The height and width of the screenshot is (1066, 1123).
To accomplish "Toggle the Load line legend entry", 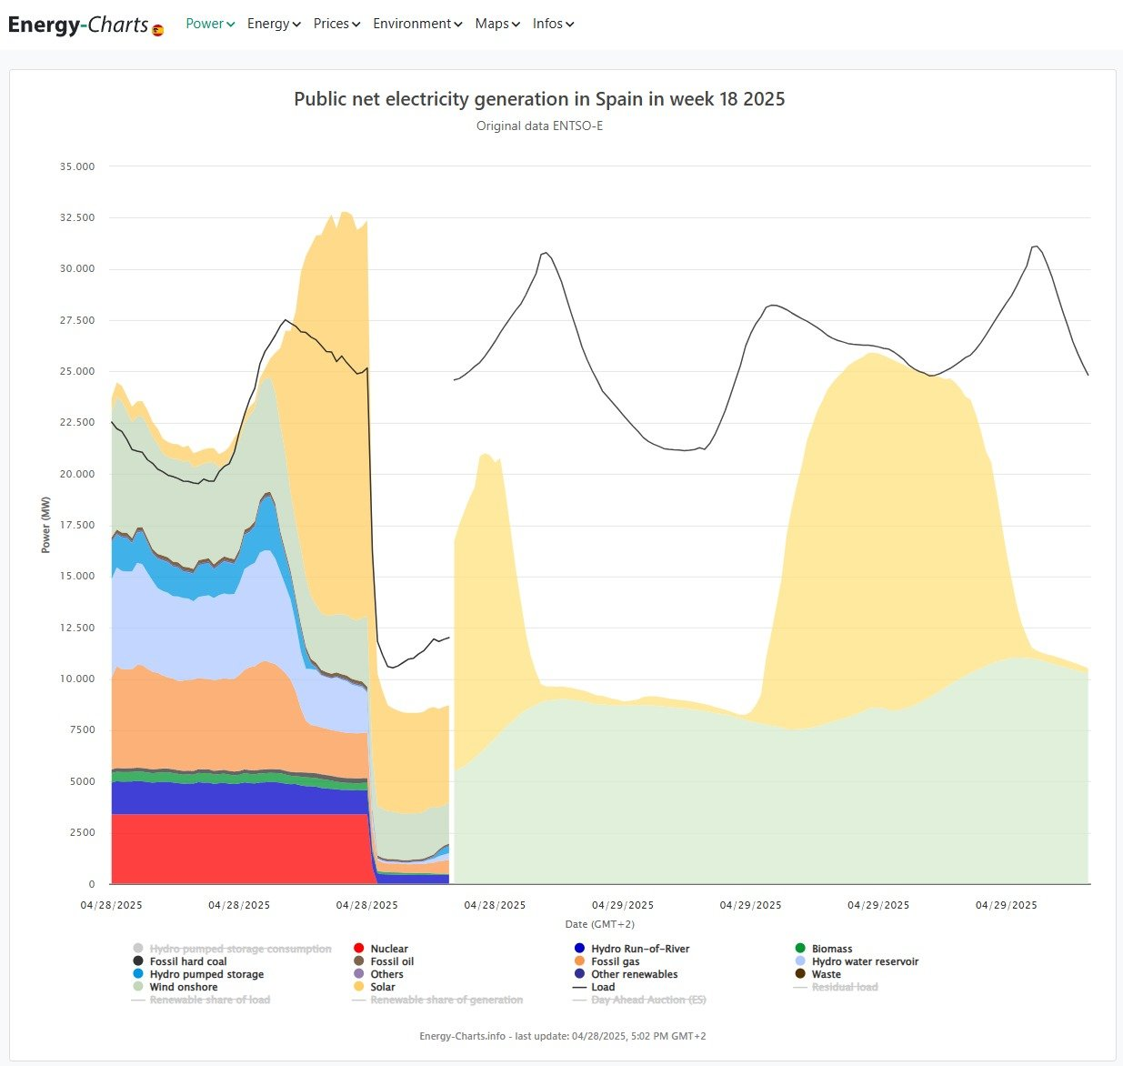I will pyautogui.click(x=602, y=987).
